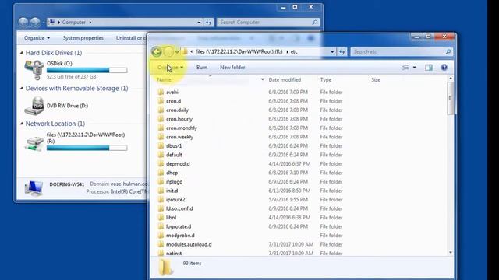499x280 pixels.
Task: Select the ld.so.conf.d folder
Action: tap(179, 208)
